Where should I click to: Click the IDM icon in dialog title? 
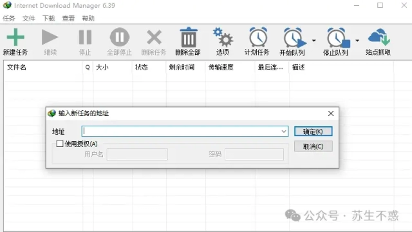(51, 113)
